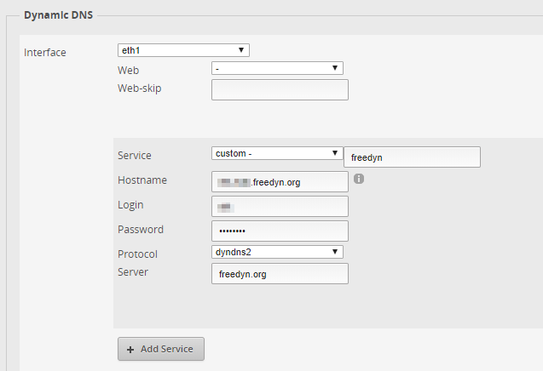Image resolution: width=543 pixels, height=371 pixels.
Task: Expand the Web dropdown
Action: (277, 68)
